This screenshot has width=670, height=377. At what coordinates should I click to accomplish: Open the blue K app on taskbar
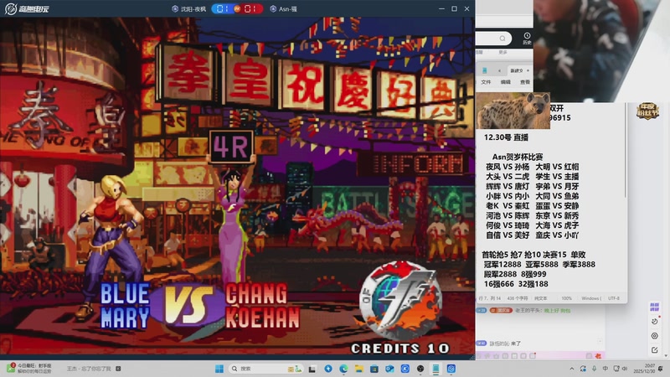click(x=405, y=369)
